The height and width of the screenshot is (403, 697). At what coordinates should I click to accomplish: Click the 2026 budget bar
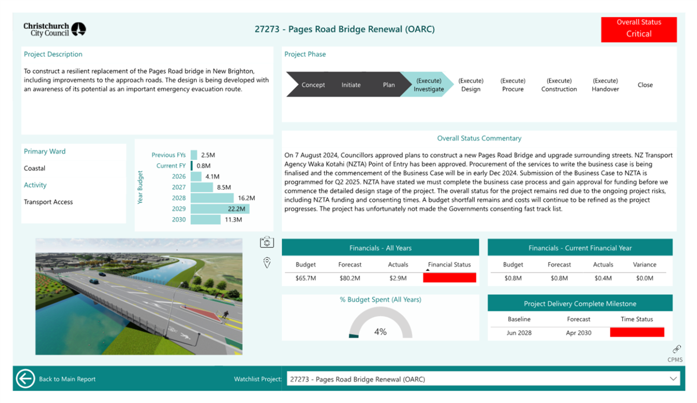[x=196, y=177]
